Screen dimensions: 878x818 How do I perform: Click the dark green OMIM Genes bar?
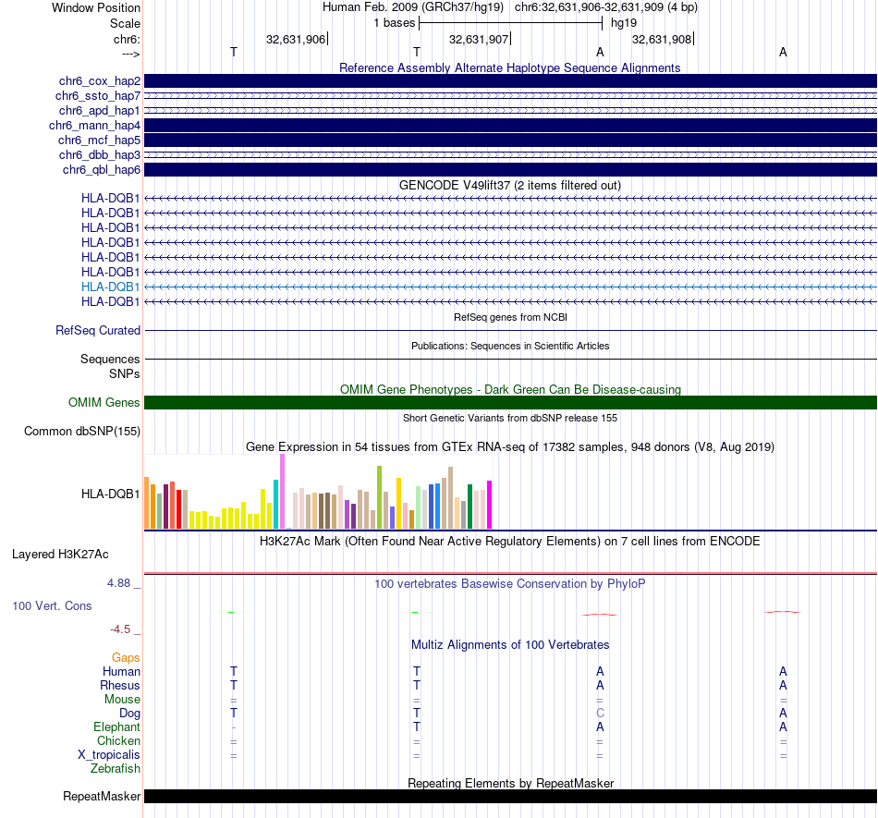510,403
